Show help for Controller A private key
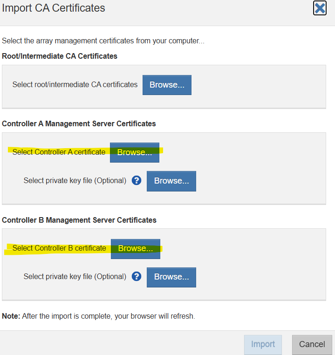Screen dimensions: 335x355 [x=137, y=180]
